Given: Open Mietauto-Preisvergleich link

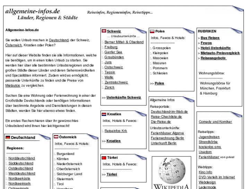Looking at the screenshot, I should click(220, 53).
